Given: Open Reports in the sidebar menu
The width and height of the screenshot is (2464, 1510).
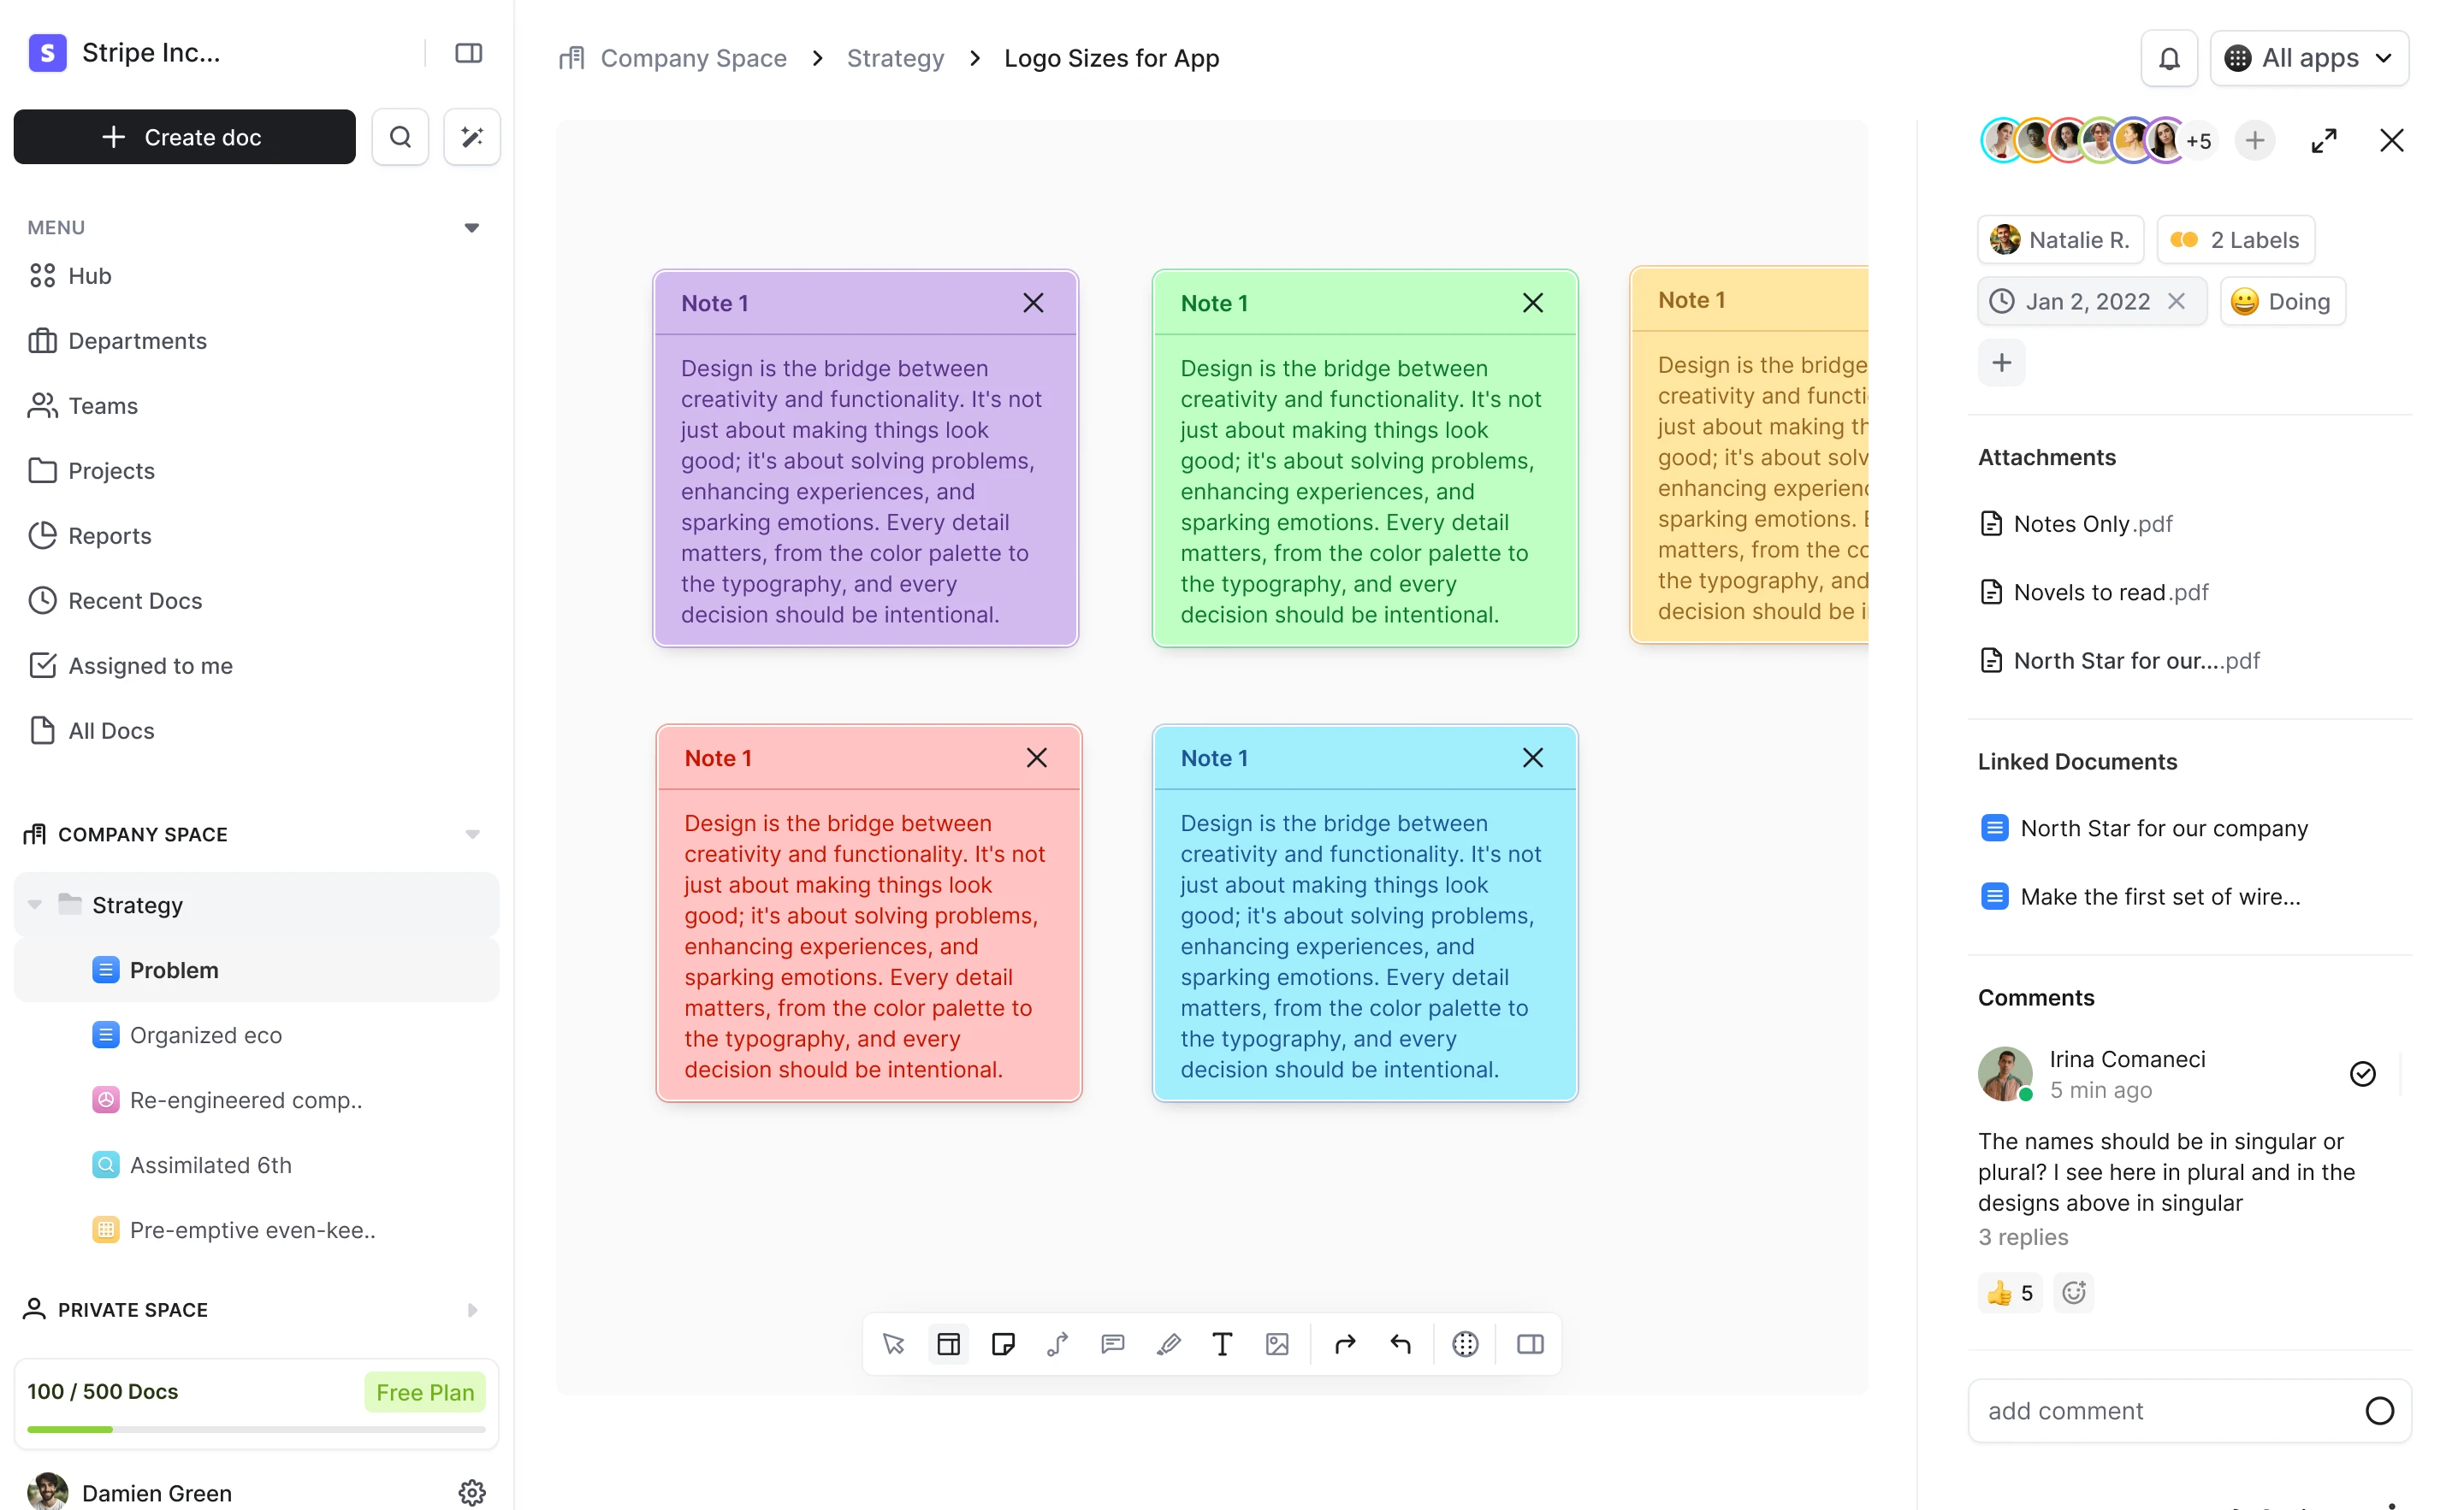Looking at the screenshot, I should pyautogui.click(x=109, y=535).
